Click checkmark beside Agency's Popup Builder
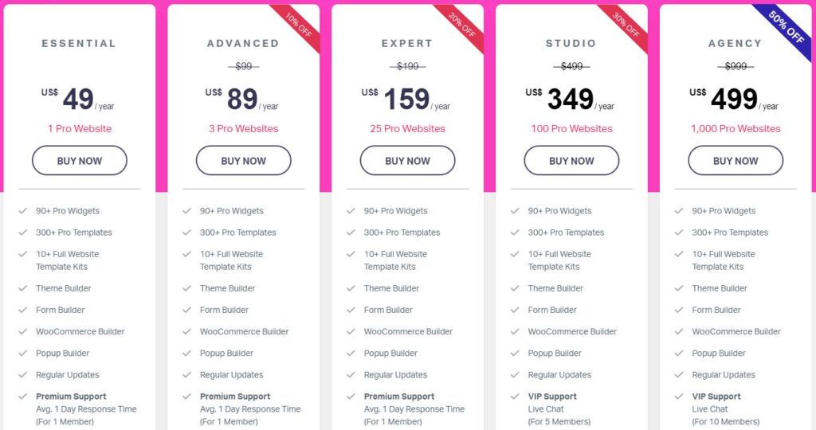The width and height of the screenshot is (816, 430). pos(680,353)
